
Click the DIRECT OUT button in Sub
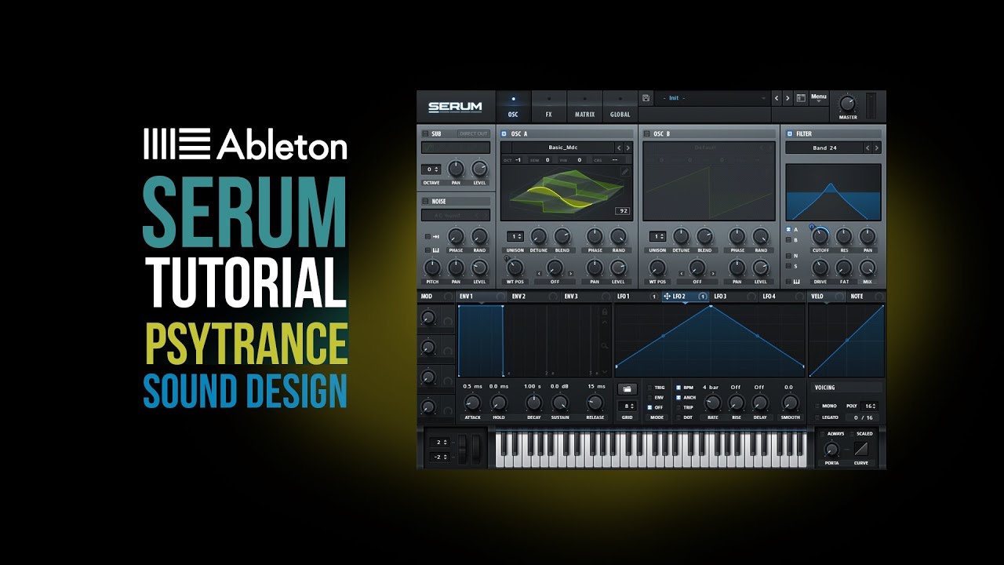pos(474,134)
